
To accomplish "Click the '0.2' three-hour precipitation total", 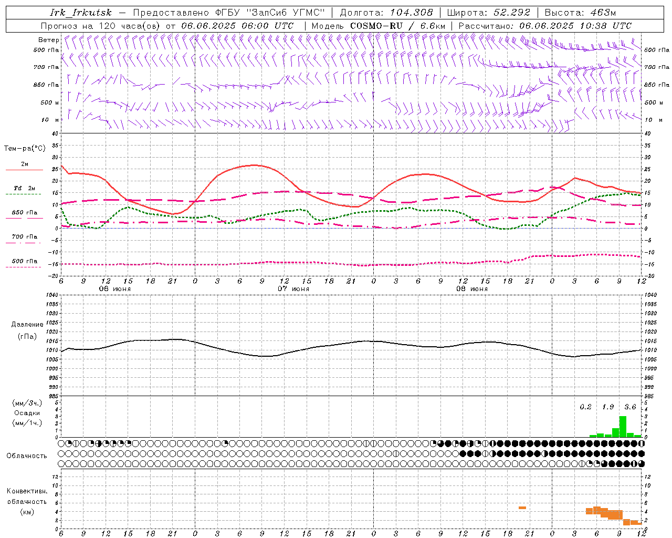I will (585, 407).
